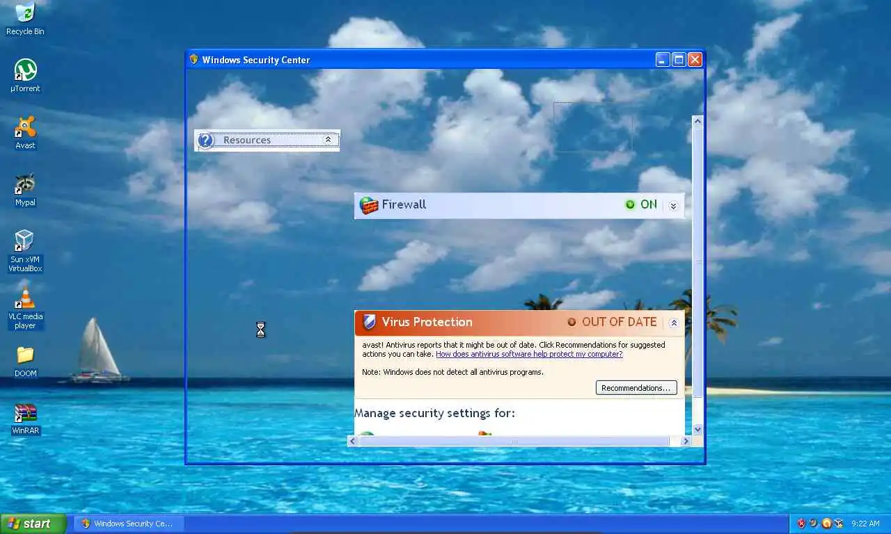The width and height of the screenshot is (891, 534).
Task: Open the Recycle Bin desktop icon
Action: coord(25,19)
